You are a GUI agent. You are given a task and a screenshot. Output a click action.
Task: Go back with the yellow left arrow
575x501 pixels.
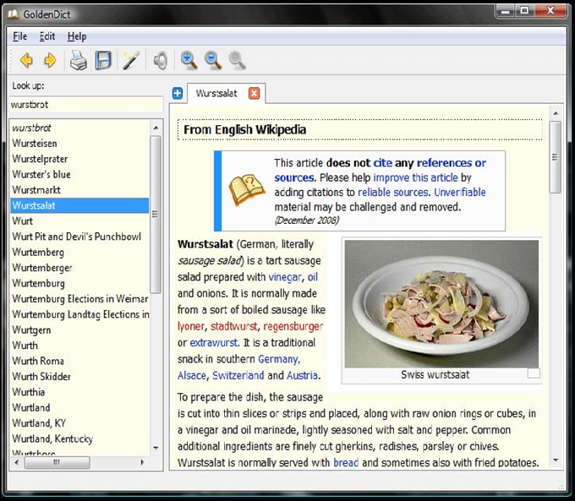[x=26, y=60]
